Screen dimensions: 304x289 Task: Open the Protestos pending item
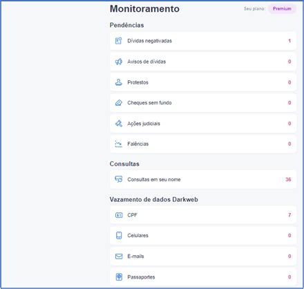[203, 82]
